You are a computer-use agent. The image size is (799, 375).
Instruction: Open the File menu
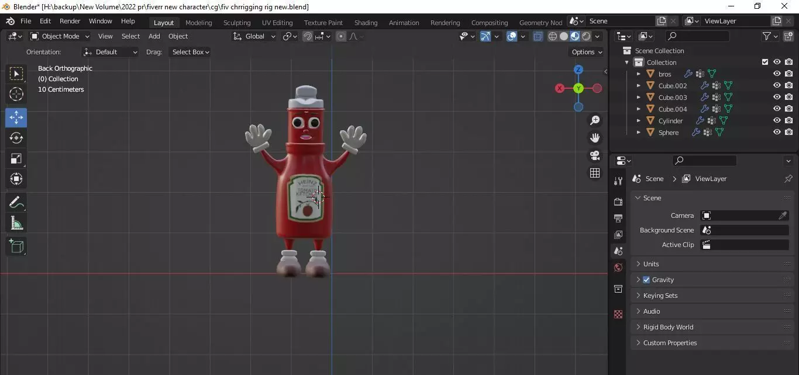[x=26, y=21]
